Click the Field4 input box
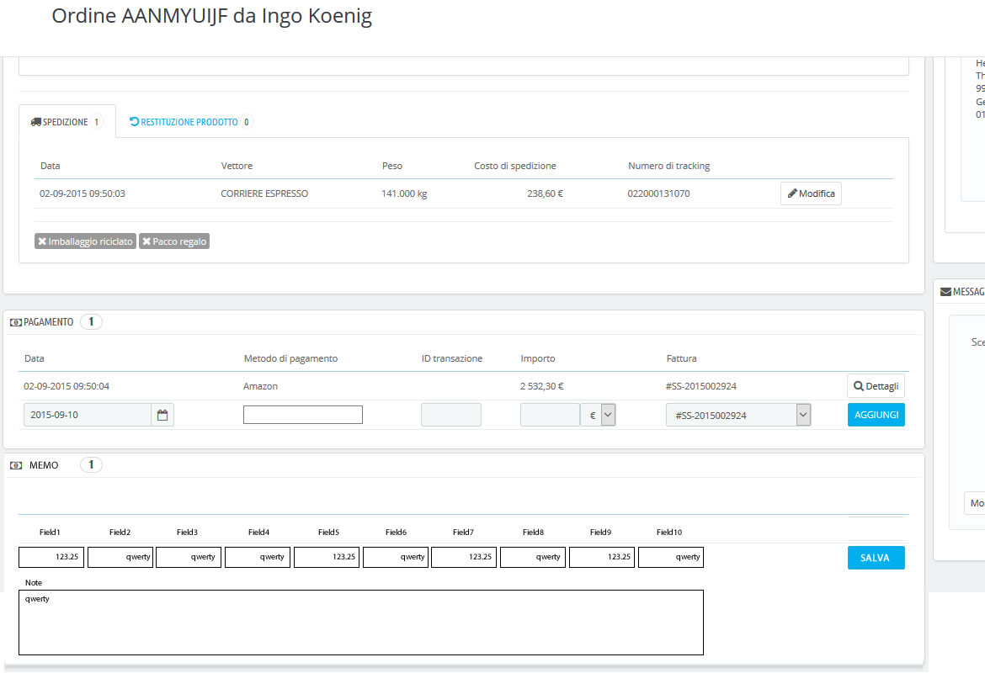Screen dimensions: 985x673 coord(258,557)
